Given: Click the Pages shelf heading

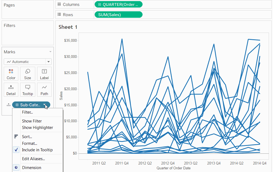Looking at the screenshot, I should pyautogui.click(x=9, y=5).
